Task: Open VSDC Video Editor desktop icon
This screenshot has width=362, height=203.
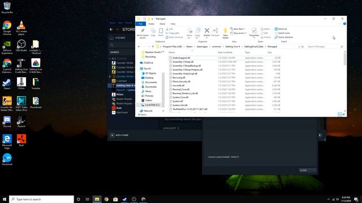Action: click(x=21, y=104)
